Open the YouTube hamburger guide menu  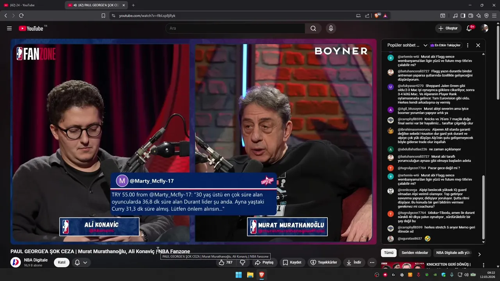click(x=9, y=28)
